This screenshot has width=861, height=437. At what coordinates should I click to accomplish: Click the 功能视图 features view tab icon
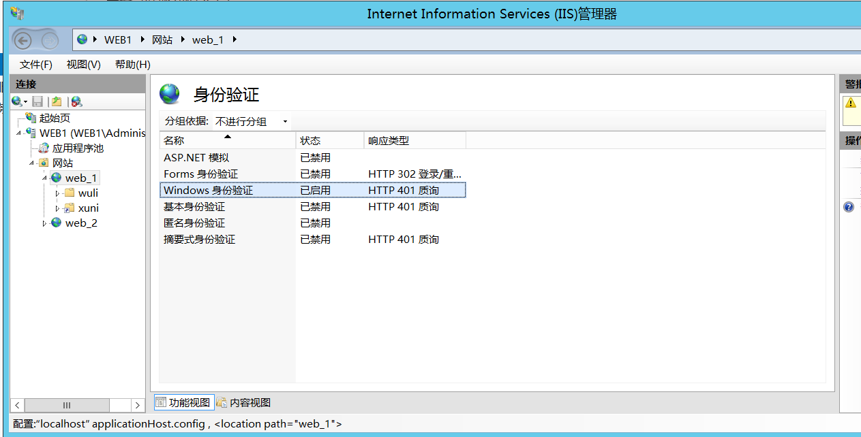point(161,402)
